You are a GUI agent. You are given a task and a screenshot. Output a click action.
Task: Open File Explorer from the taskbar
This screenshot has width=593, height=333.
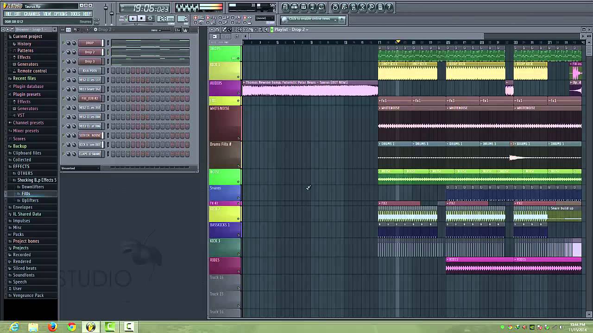coord(33,327)
